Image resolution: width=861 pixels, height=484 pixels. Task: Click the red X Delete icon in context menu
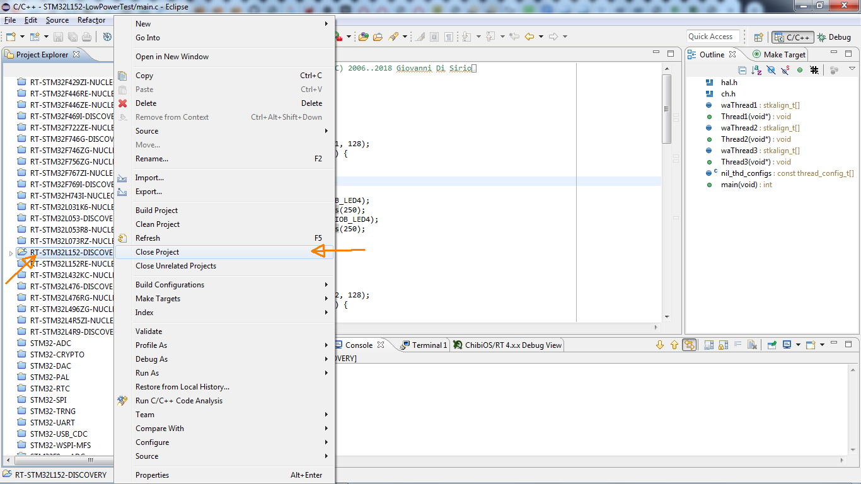[123, 103]
